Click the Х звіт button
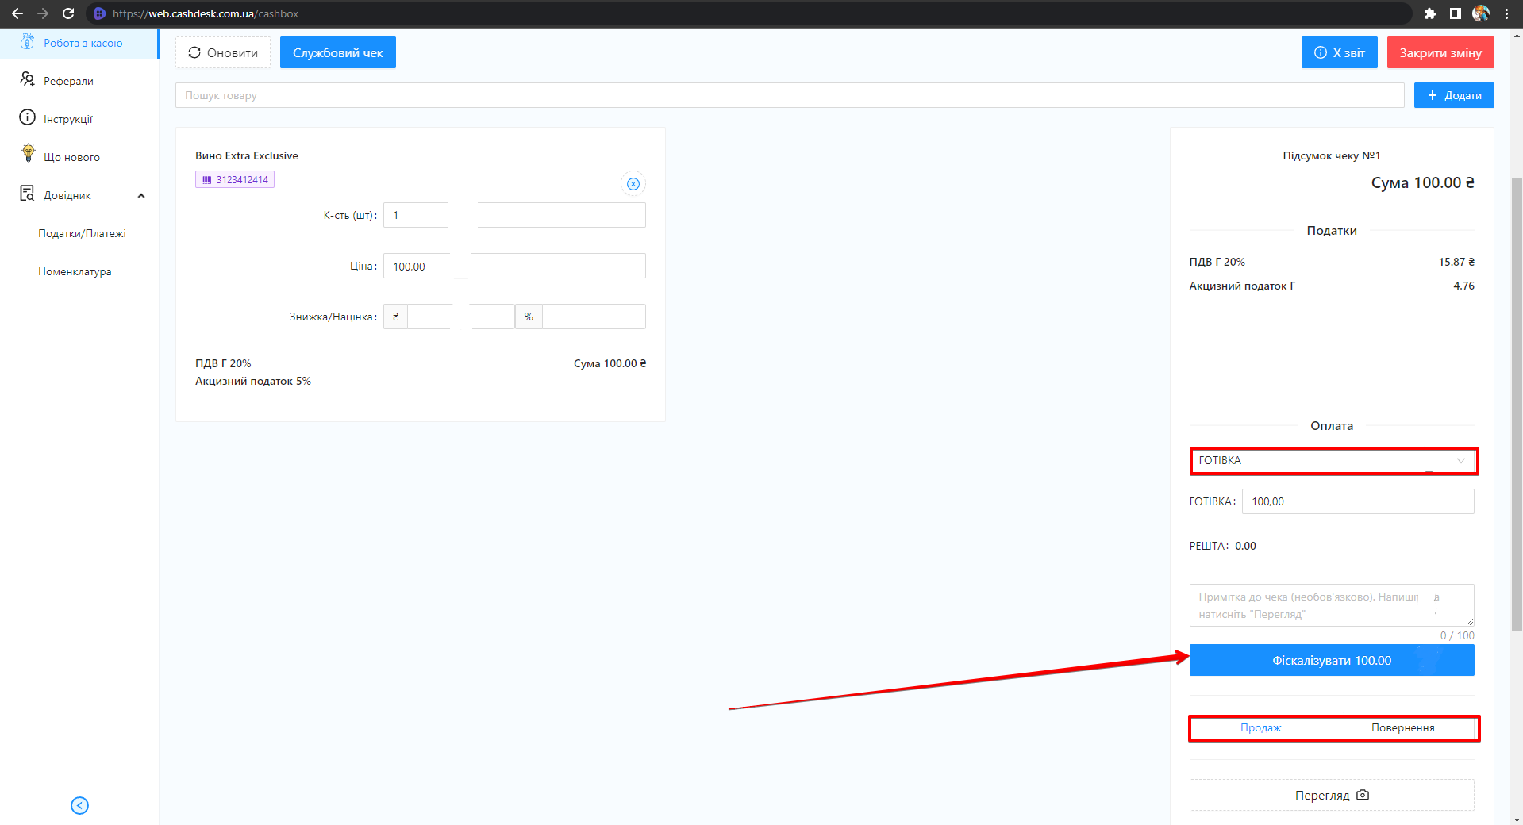The width and height of the screenshot is (1523, 825). [x=1339, y=53]
